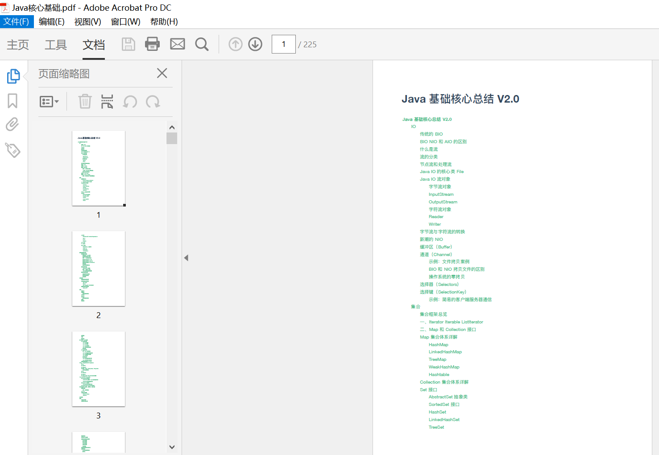Screen dimensions: 659x455
Task: Follow the 什么是流 contents link
Action: (429, 149)
